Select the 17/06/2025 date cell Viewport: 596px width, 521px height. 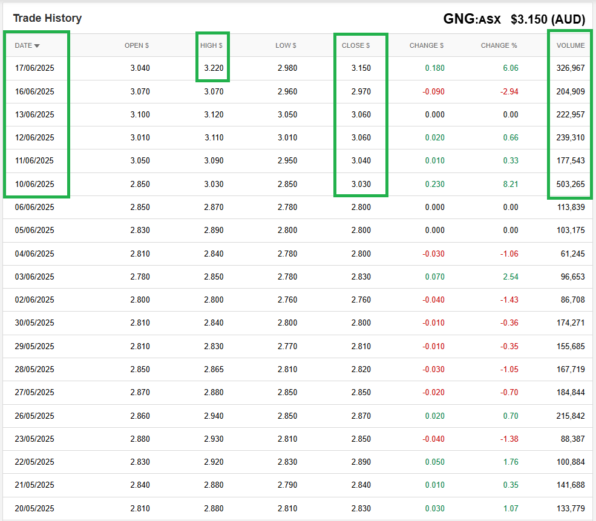[34, 68]
